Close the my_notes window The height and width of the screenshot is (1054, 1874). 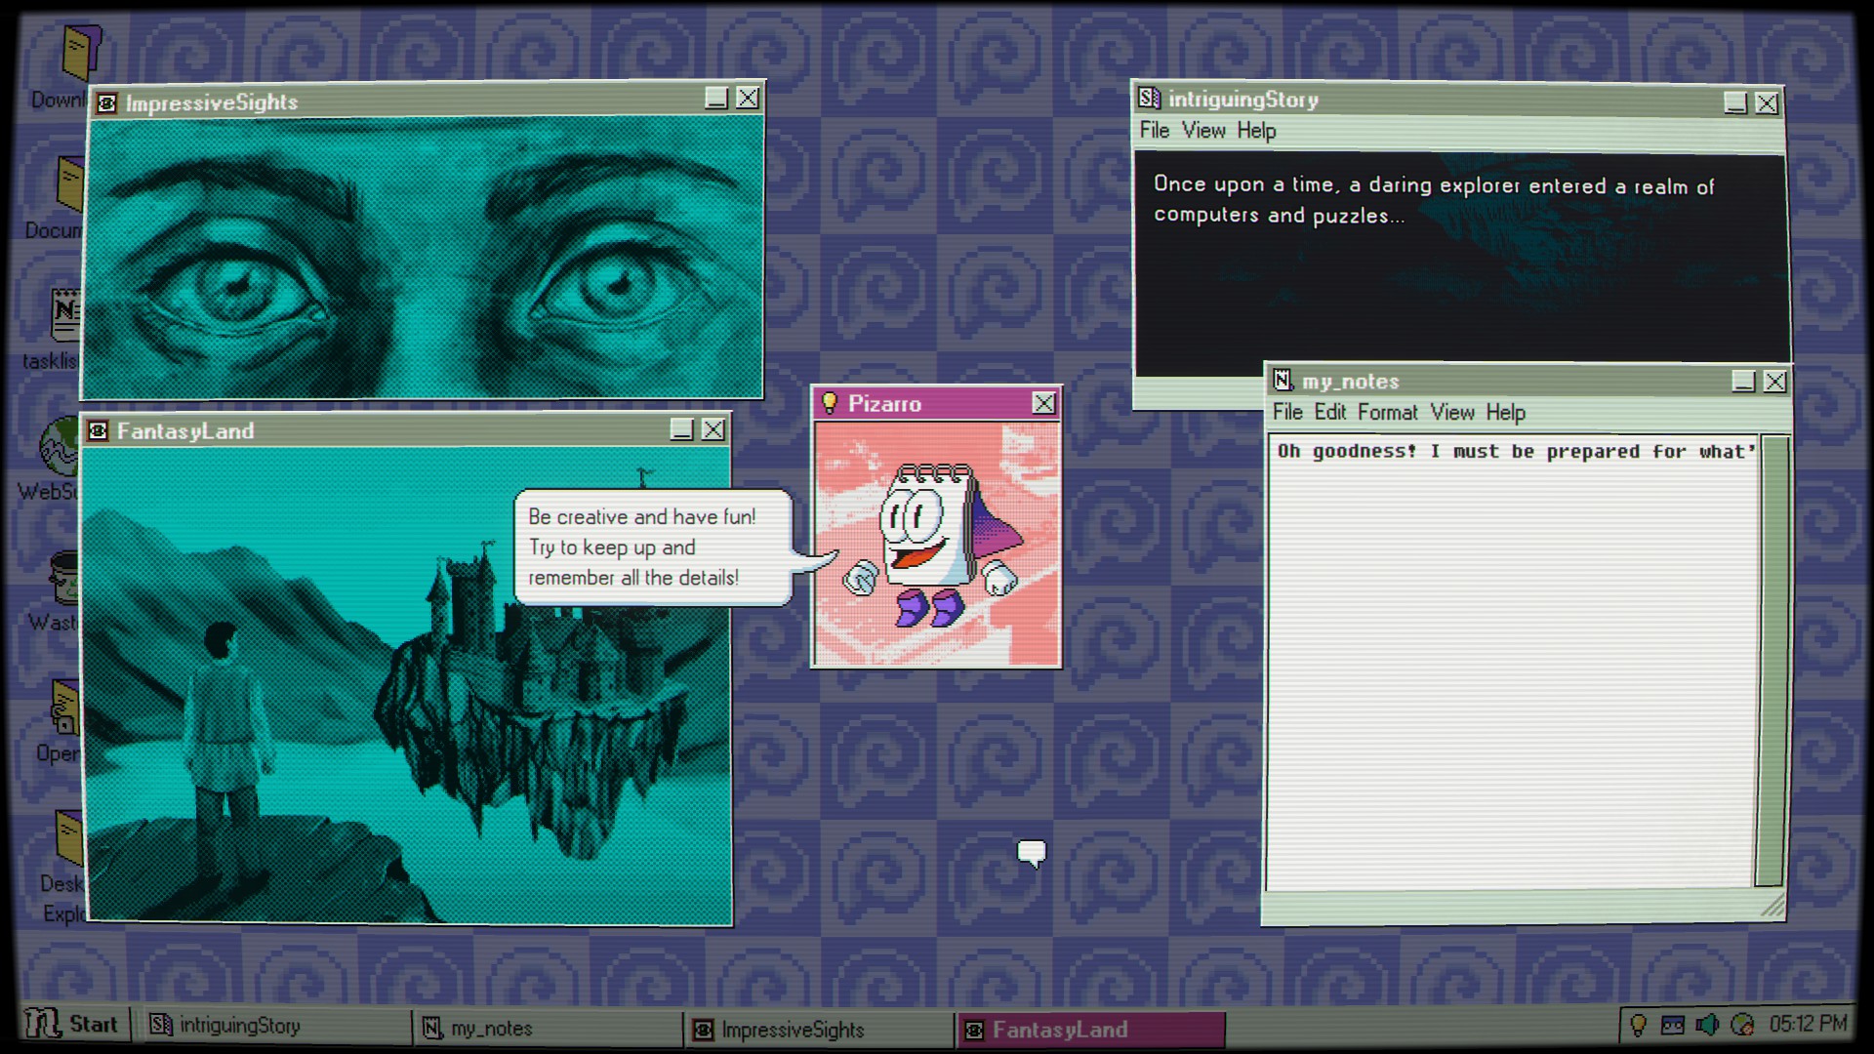1774,382
